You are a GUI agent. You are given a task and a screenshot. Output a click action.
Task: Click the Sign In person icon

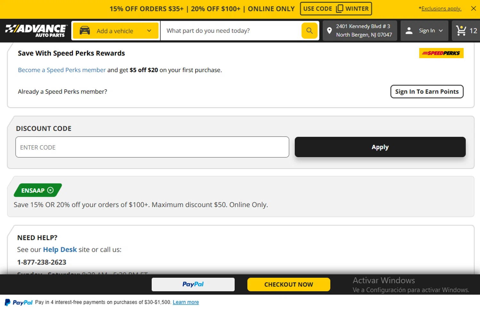[409, 30]
